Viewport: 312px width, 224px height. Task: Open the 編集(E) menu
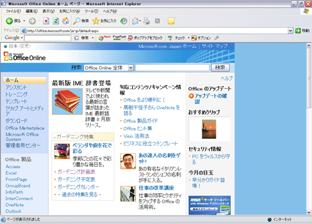32,12
